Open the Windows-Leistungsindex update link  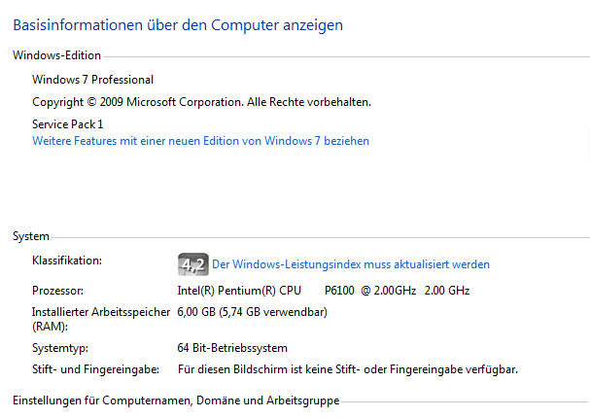pyautogui.click(x=350, y=264)
